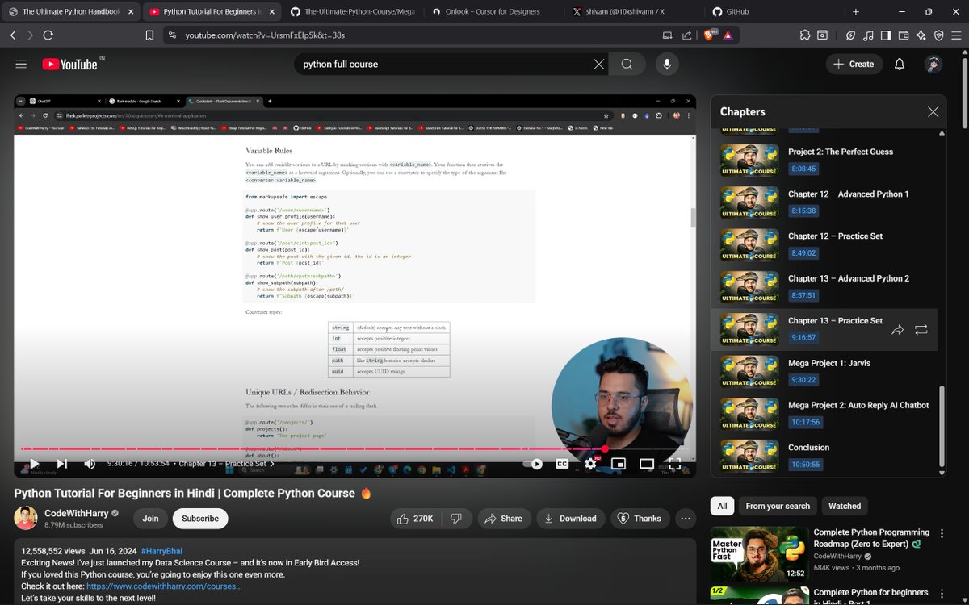Screen dimensions: 969x605
Task: Open a new browser tab
Action: point(856,12)
